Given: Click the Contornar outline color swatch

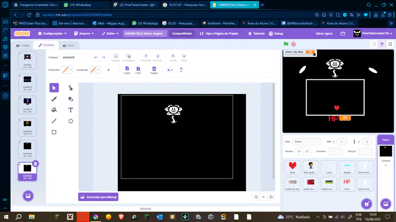Looking at the screenshot, I should [x=93, y=70].
